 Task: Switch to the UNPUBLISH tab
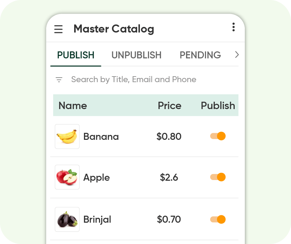pyautogui.click(x=136, y=55)
